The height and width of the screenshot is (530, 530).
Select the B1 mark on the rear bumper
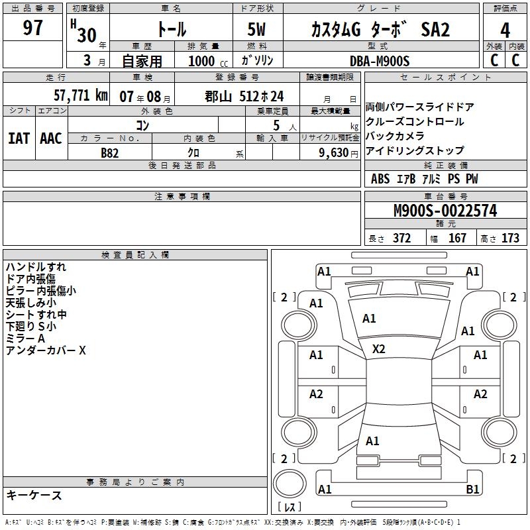(x=472, y=489)
